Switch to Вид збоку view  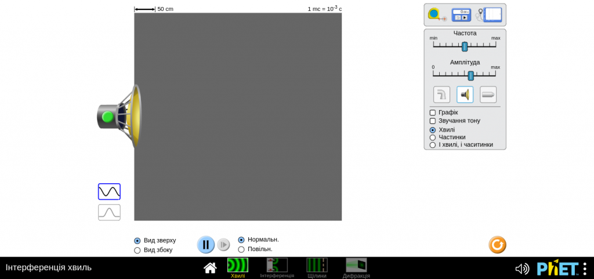coord(137,250)
